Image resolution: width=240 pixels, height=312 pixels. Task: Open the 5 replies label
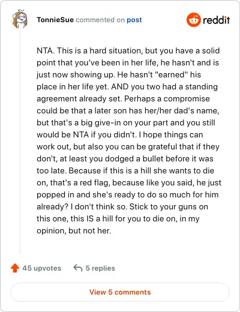pyautogui.click(x=100, y=268)
